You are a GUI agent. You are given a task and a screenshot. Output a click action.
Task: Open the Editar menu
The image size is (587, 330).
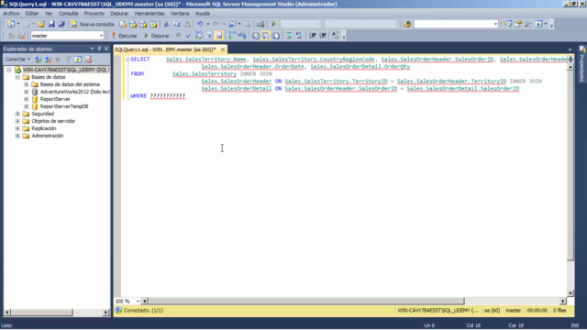click(x=32, y=13)
